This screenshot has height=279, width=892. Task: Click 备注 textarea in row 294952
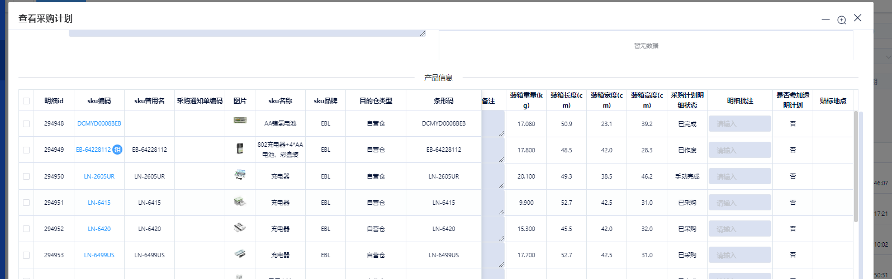pyautogui.click(x=493, y=228)
